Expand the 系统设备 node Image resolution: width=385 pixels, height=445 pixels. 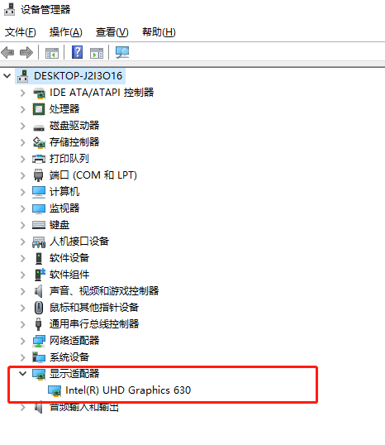22,357
